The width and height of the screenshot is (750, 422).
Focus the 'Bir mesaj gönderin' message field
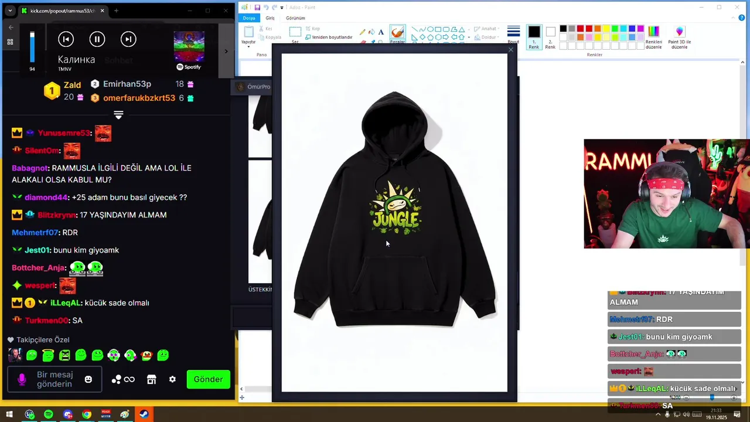tap(54, 379)
